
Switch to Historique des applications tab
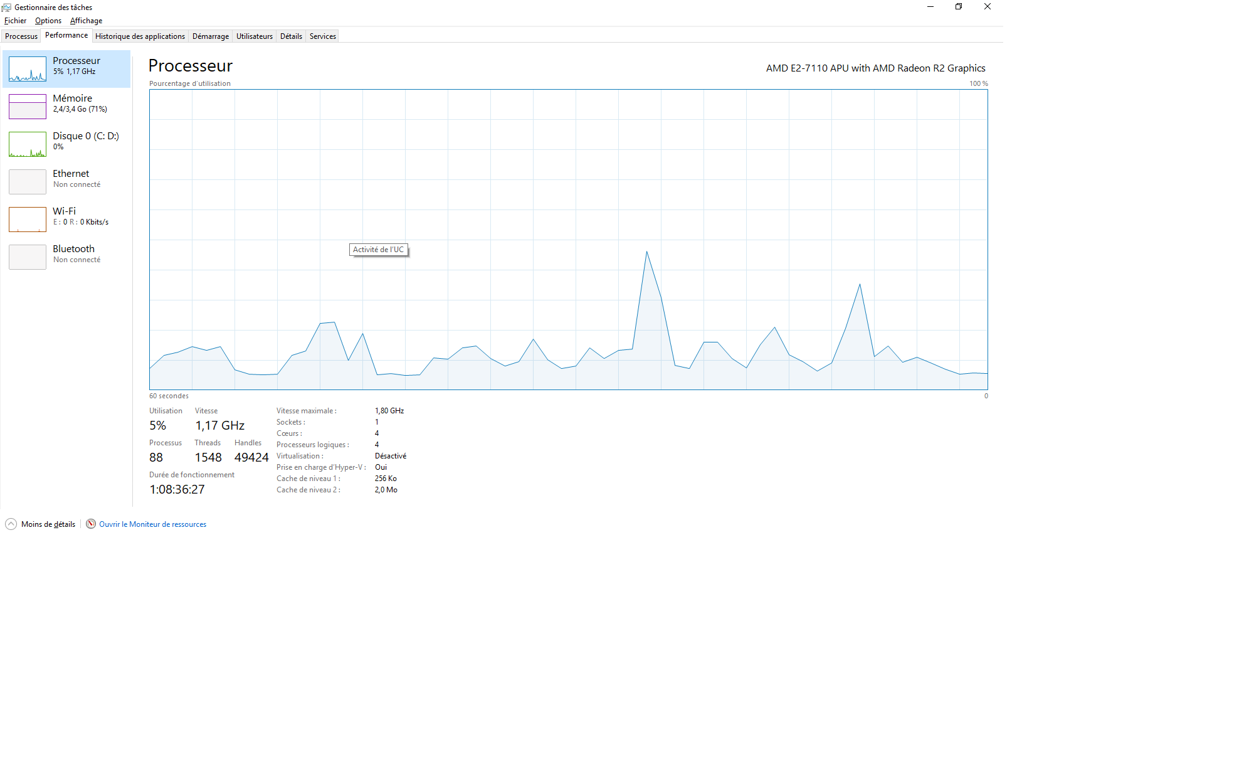coord(140,36)
